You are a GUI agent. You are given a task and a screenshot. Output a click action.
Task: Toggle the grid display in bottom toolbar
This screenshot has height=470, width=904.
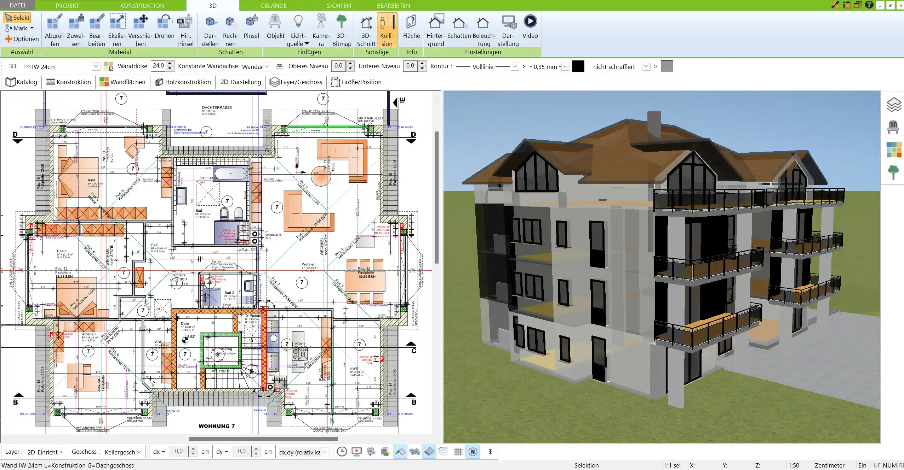(x=458, y=452)
